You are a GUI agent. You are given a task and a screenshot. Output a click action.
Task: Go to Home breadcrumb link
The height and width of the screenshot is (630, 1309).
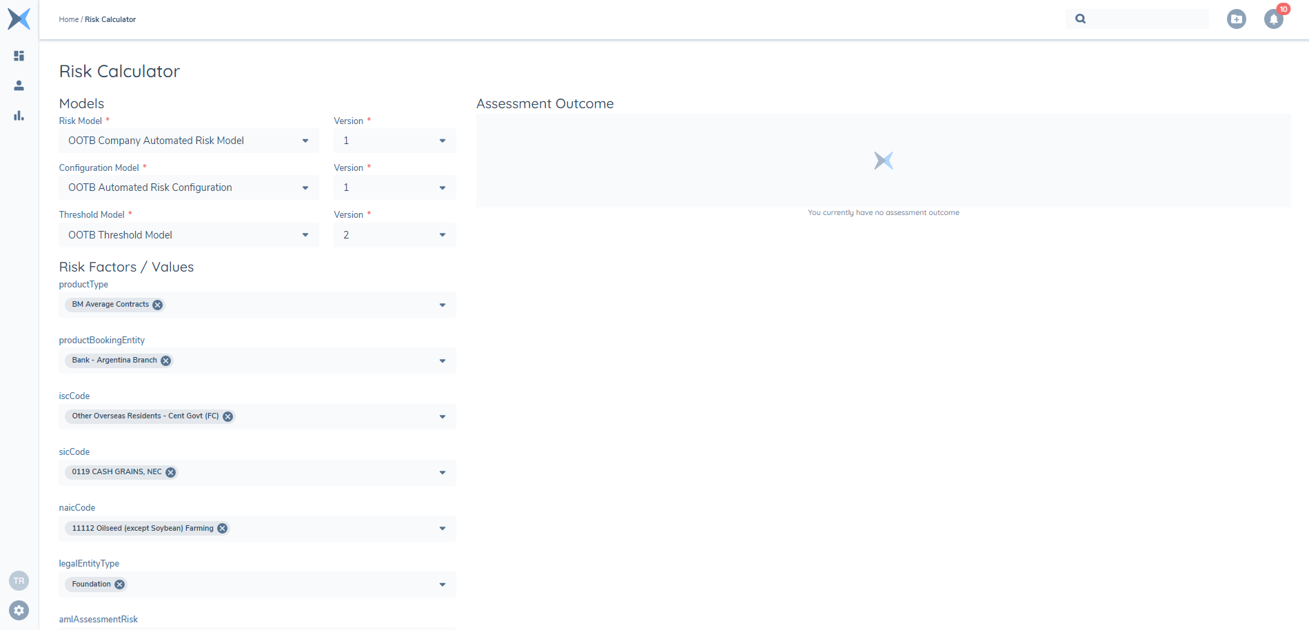point(68,19)
